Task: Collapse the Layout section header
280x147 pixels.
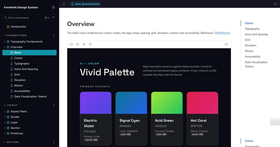Action: tap(11, 105)
